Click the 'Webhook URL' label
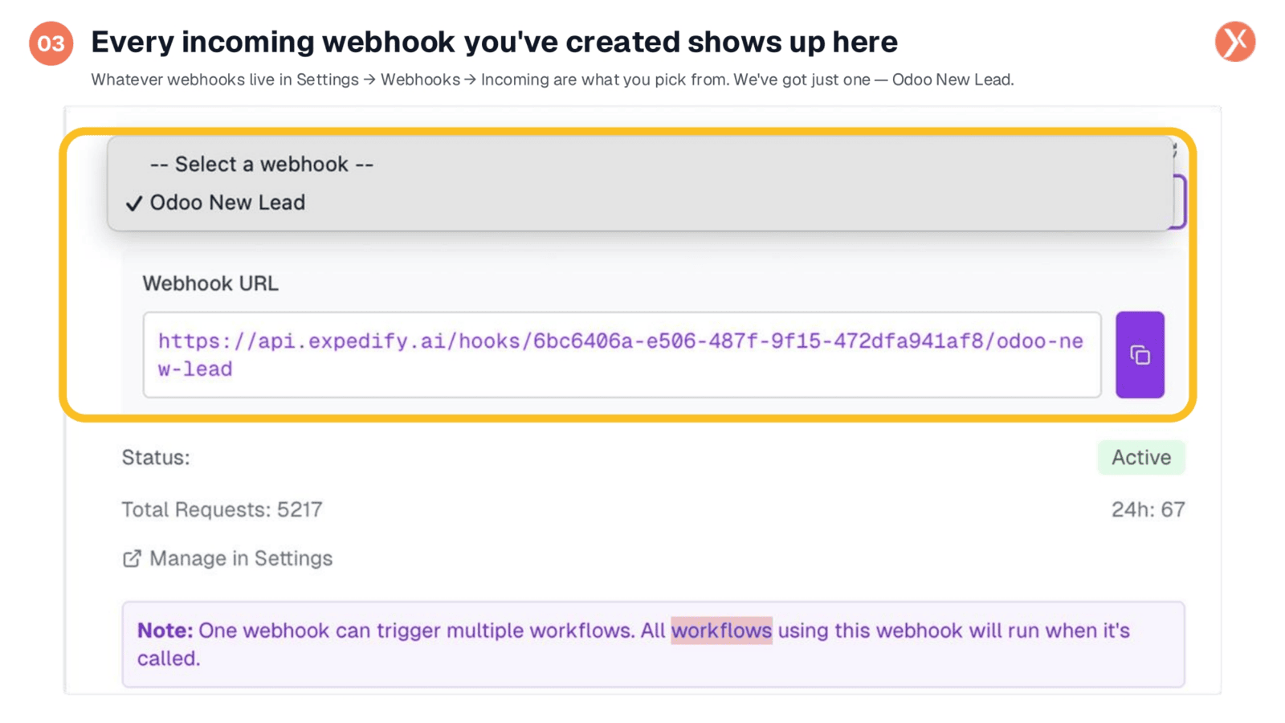Screen dimensions: 1285x723 210,284
